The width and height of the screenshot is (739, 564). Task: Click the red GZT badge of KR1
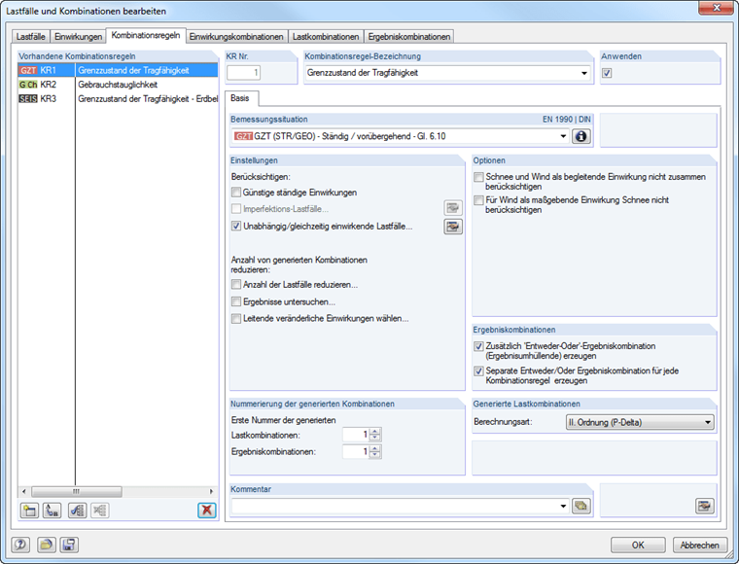click(x=28, y=70)
